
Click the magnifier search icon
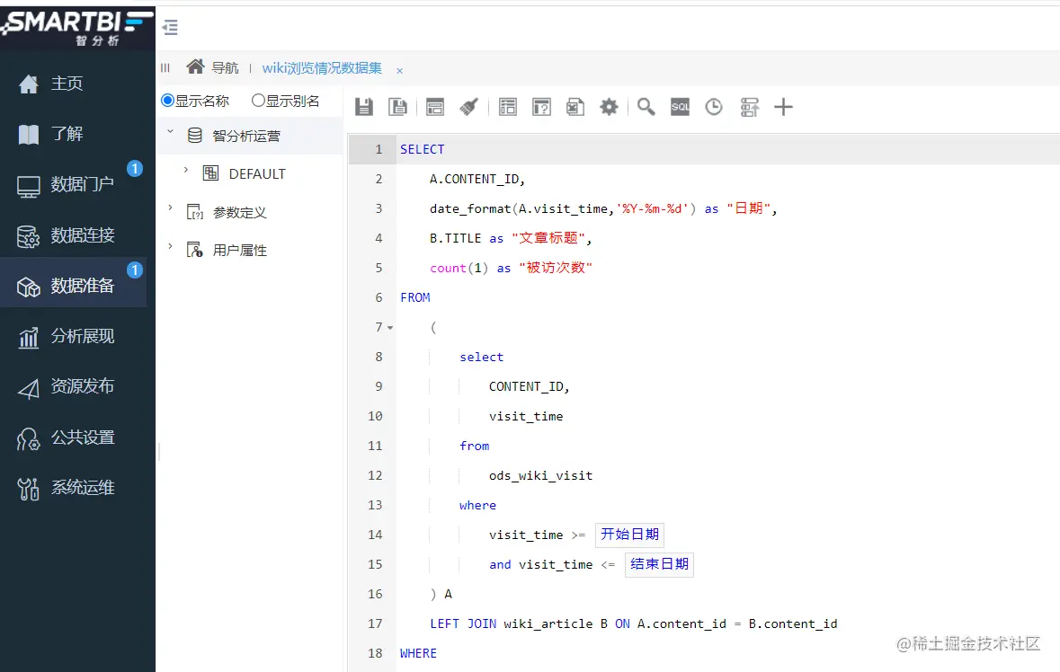(646, 106)
